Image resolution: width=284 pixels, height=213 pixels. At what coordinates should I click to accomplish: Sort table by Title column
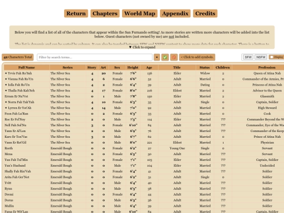click(177, 67)
